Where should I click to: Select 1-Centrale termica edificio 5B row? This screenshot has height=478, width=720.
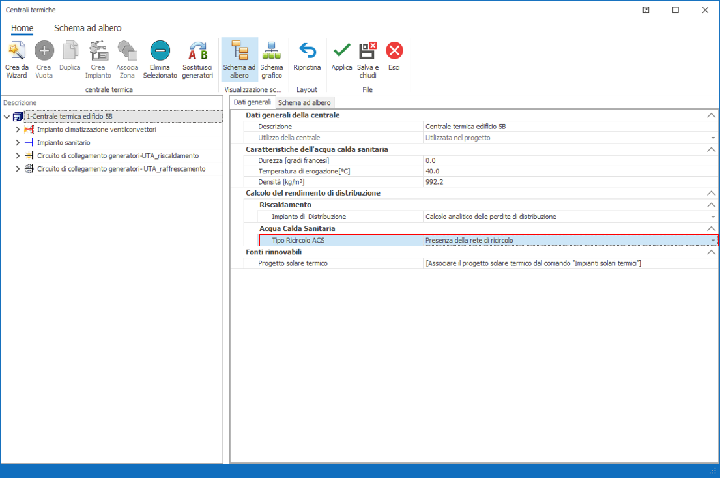(x=123, y=117)
